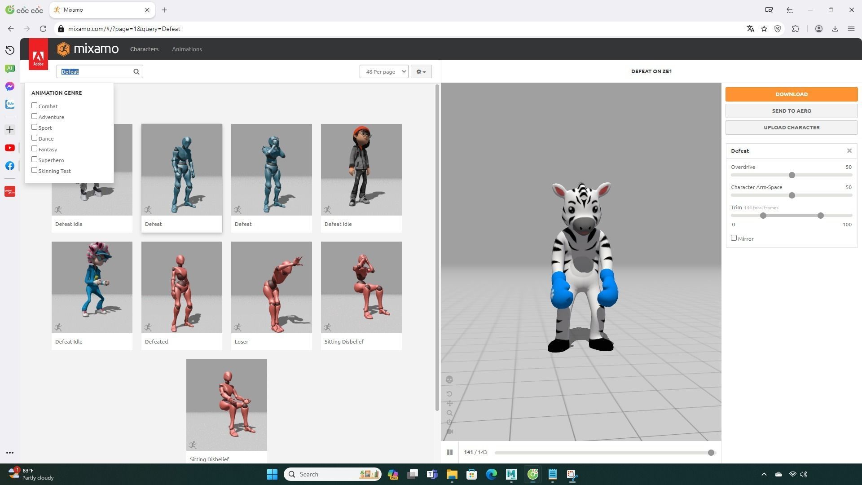Open a new browser tab

164,10
